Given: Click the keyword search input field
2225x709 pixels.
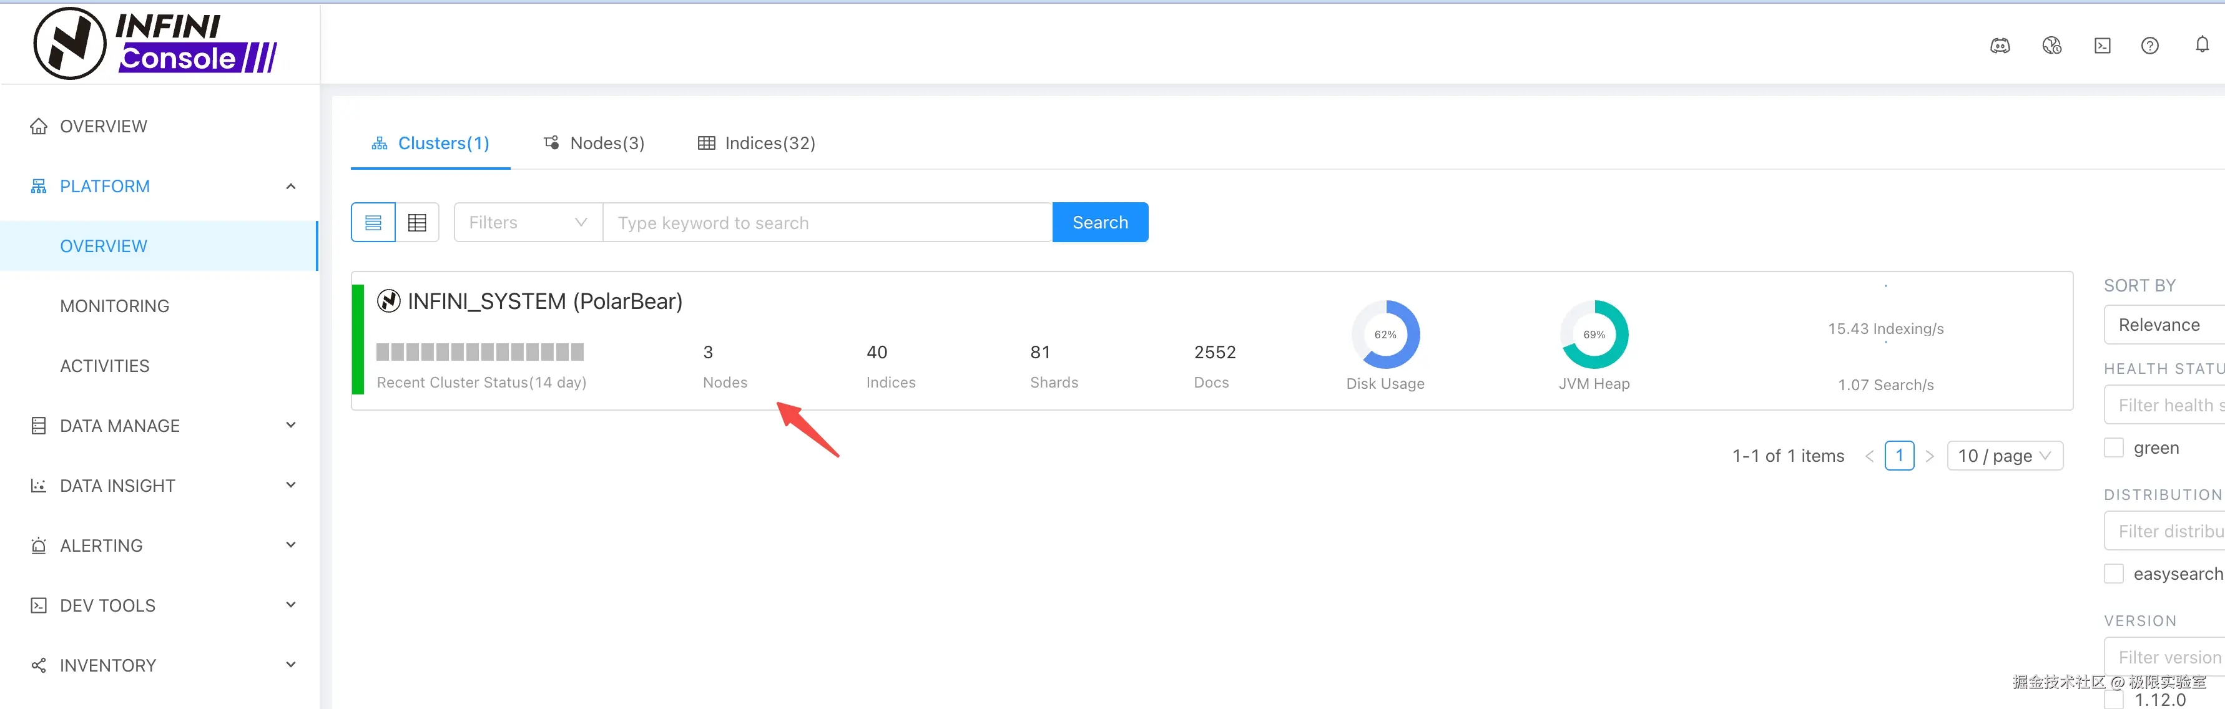Looking at the screenshot, I should point(826,223).
